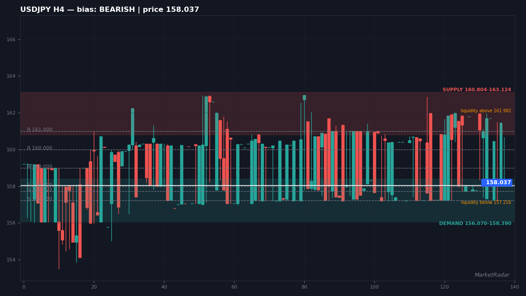Click the "R 159.000" resistance label

click(x=39, y=167)
